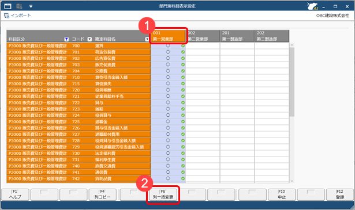Toggle the circle mark for row 715
355x210 pixels.
(x=168, y=83)
